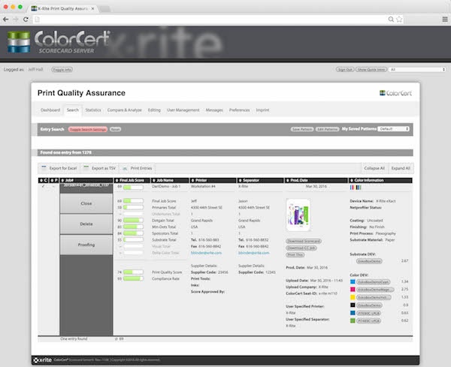
Task: Open the job preview thumbnail image
Action: click(x=298, y=215)
